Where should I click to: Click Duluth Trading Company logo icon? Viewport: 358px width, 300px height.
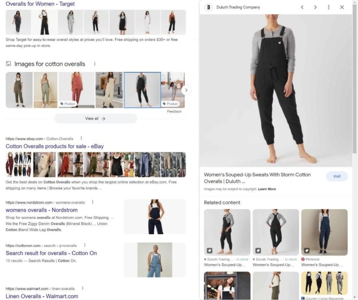click(x=209, y=7)
